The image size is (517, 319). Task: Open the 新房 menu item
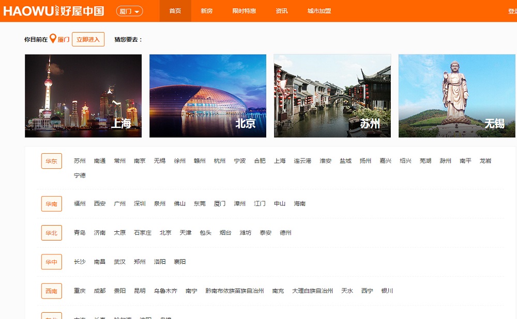click(x=207, y=11)
